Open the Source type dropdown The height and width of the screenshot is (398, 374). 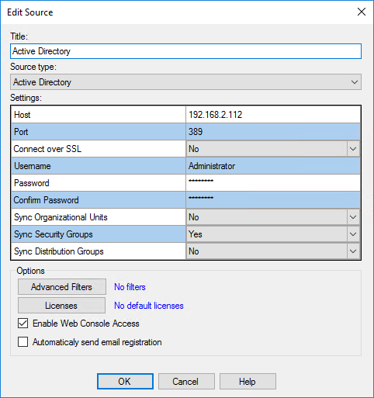(x=185, y=82)
